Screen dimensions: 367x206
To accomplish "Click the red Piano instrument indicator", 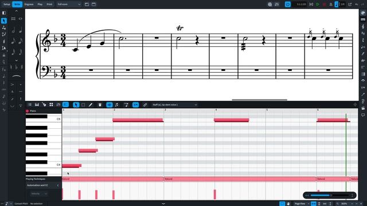I will (28, 111).
